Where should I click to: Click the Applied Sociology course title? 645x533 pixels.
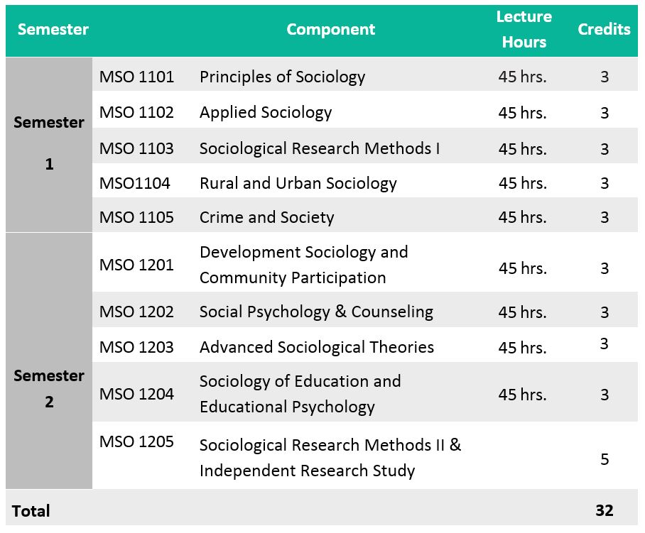tap(266, 112)
